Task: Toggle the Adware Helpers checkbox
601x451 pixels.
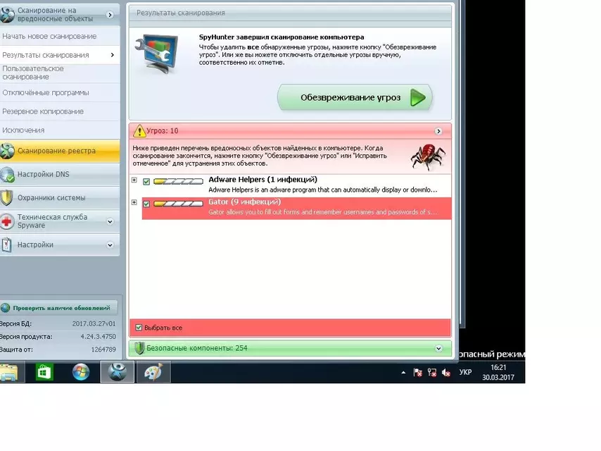Action: pos(146,182)
